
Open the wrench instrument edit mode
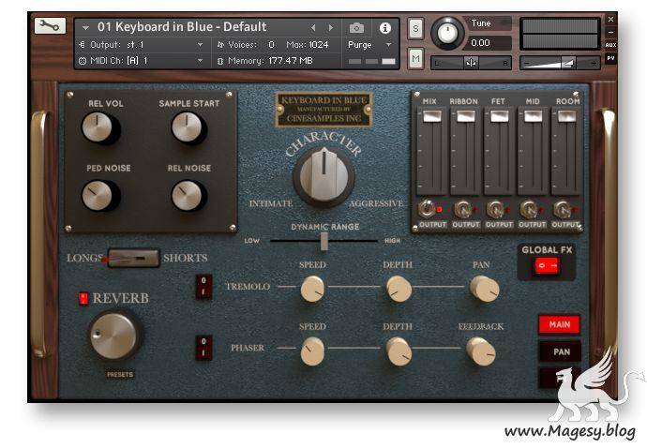tap(50, 26)
